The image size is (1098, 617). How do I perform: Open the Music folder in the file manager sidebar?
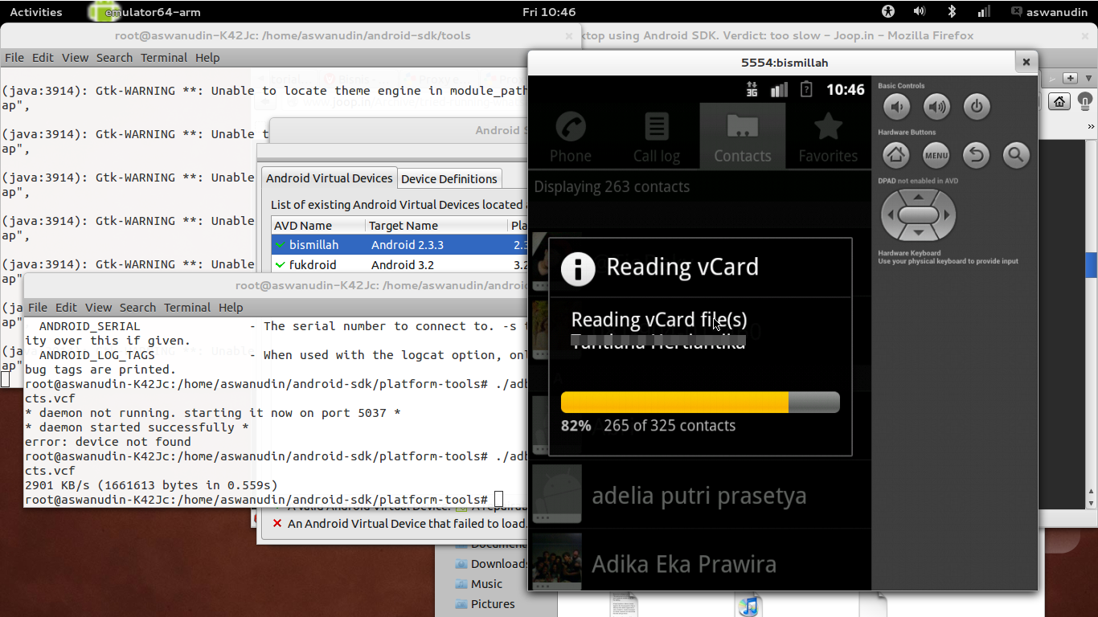pyautogui.click(x=479, y=584)
